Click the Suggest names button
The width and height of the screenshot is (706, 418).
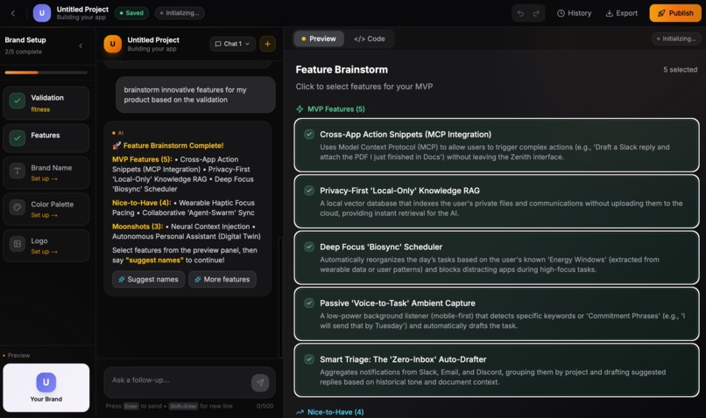click(x=148, y=279)
